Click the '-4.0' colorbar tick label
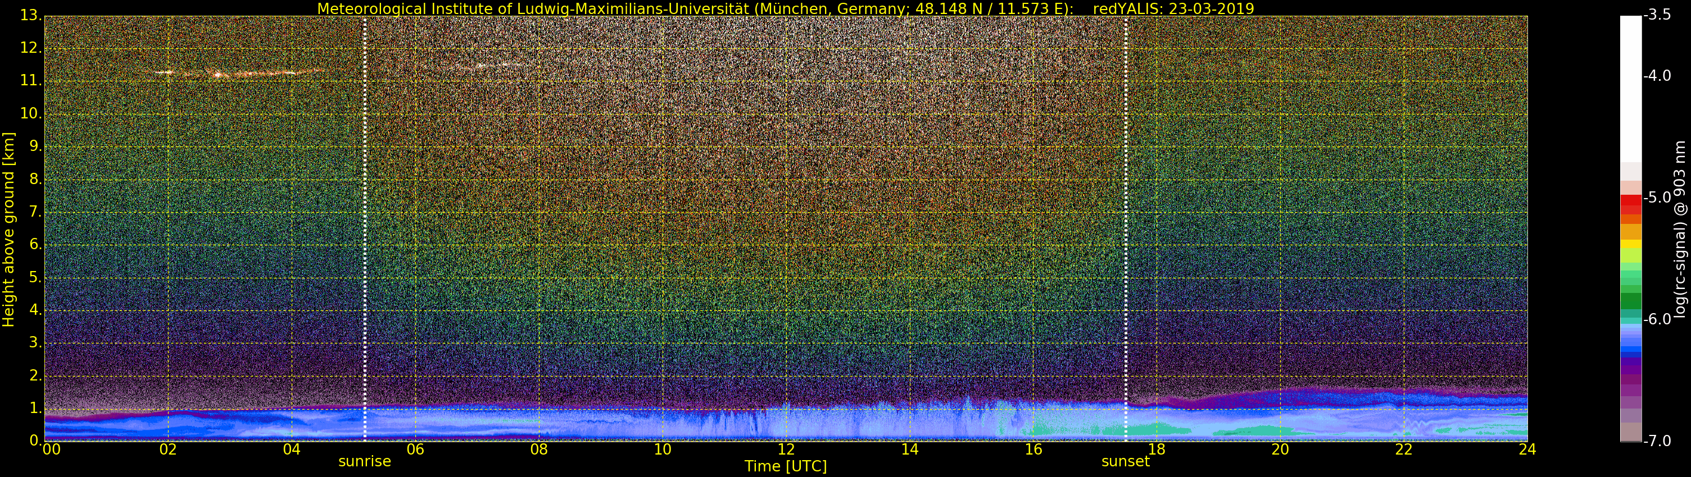 1657,76
